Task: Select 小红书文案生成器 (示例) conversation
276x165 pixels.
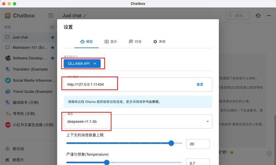Action: 29,125
